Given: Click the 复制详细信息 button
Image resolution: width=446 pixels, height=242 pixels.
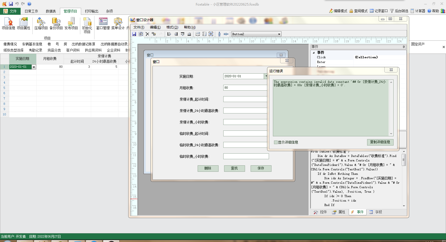Looking at the screenshot, I should coord(380,142).
